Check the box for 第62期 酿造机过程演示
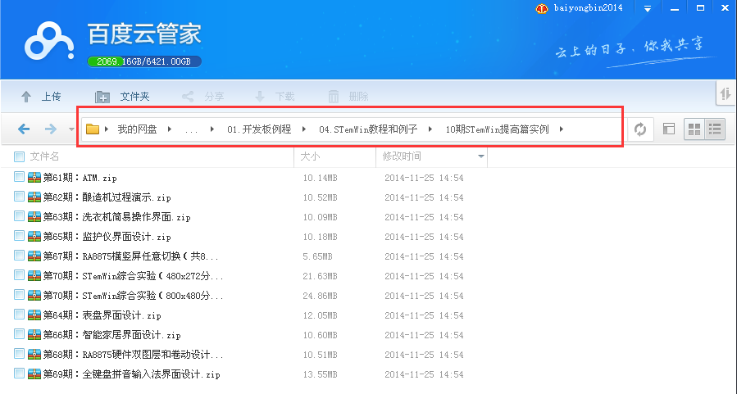Viewport: 737px width, 394px height. pyautogui.click(x=20, y=197)
